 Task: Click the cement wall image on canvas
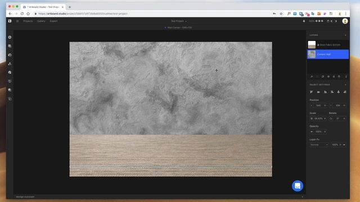pos(171,88)
